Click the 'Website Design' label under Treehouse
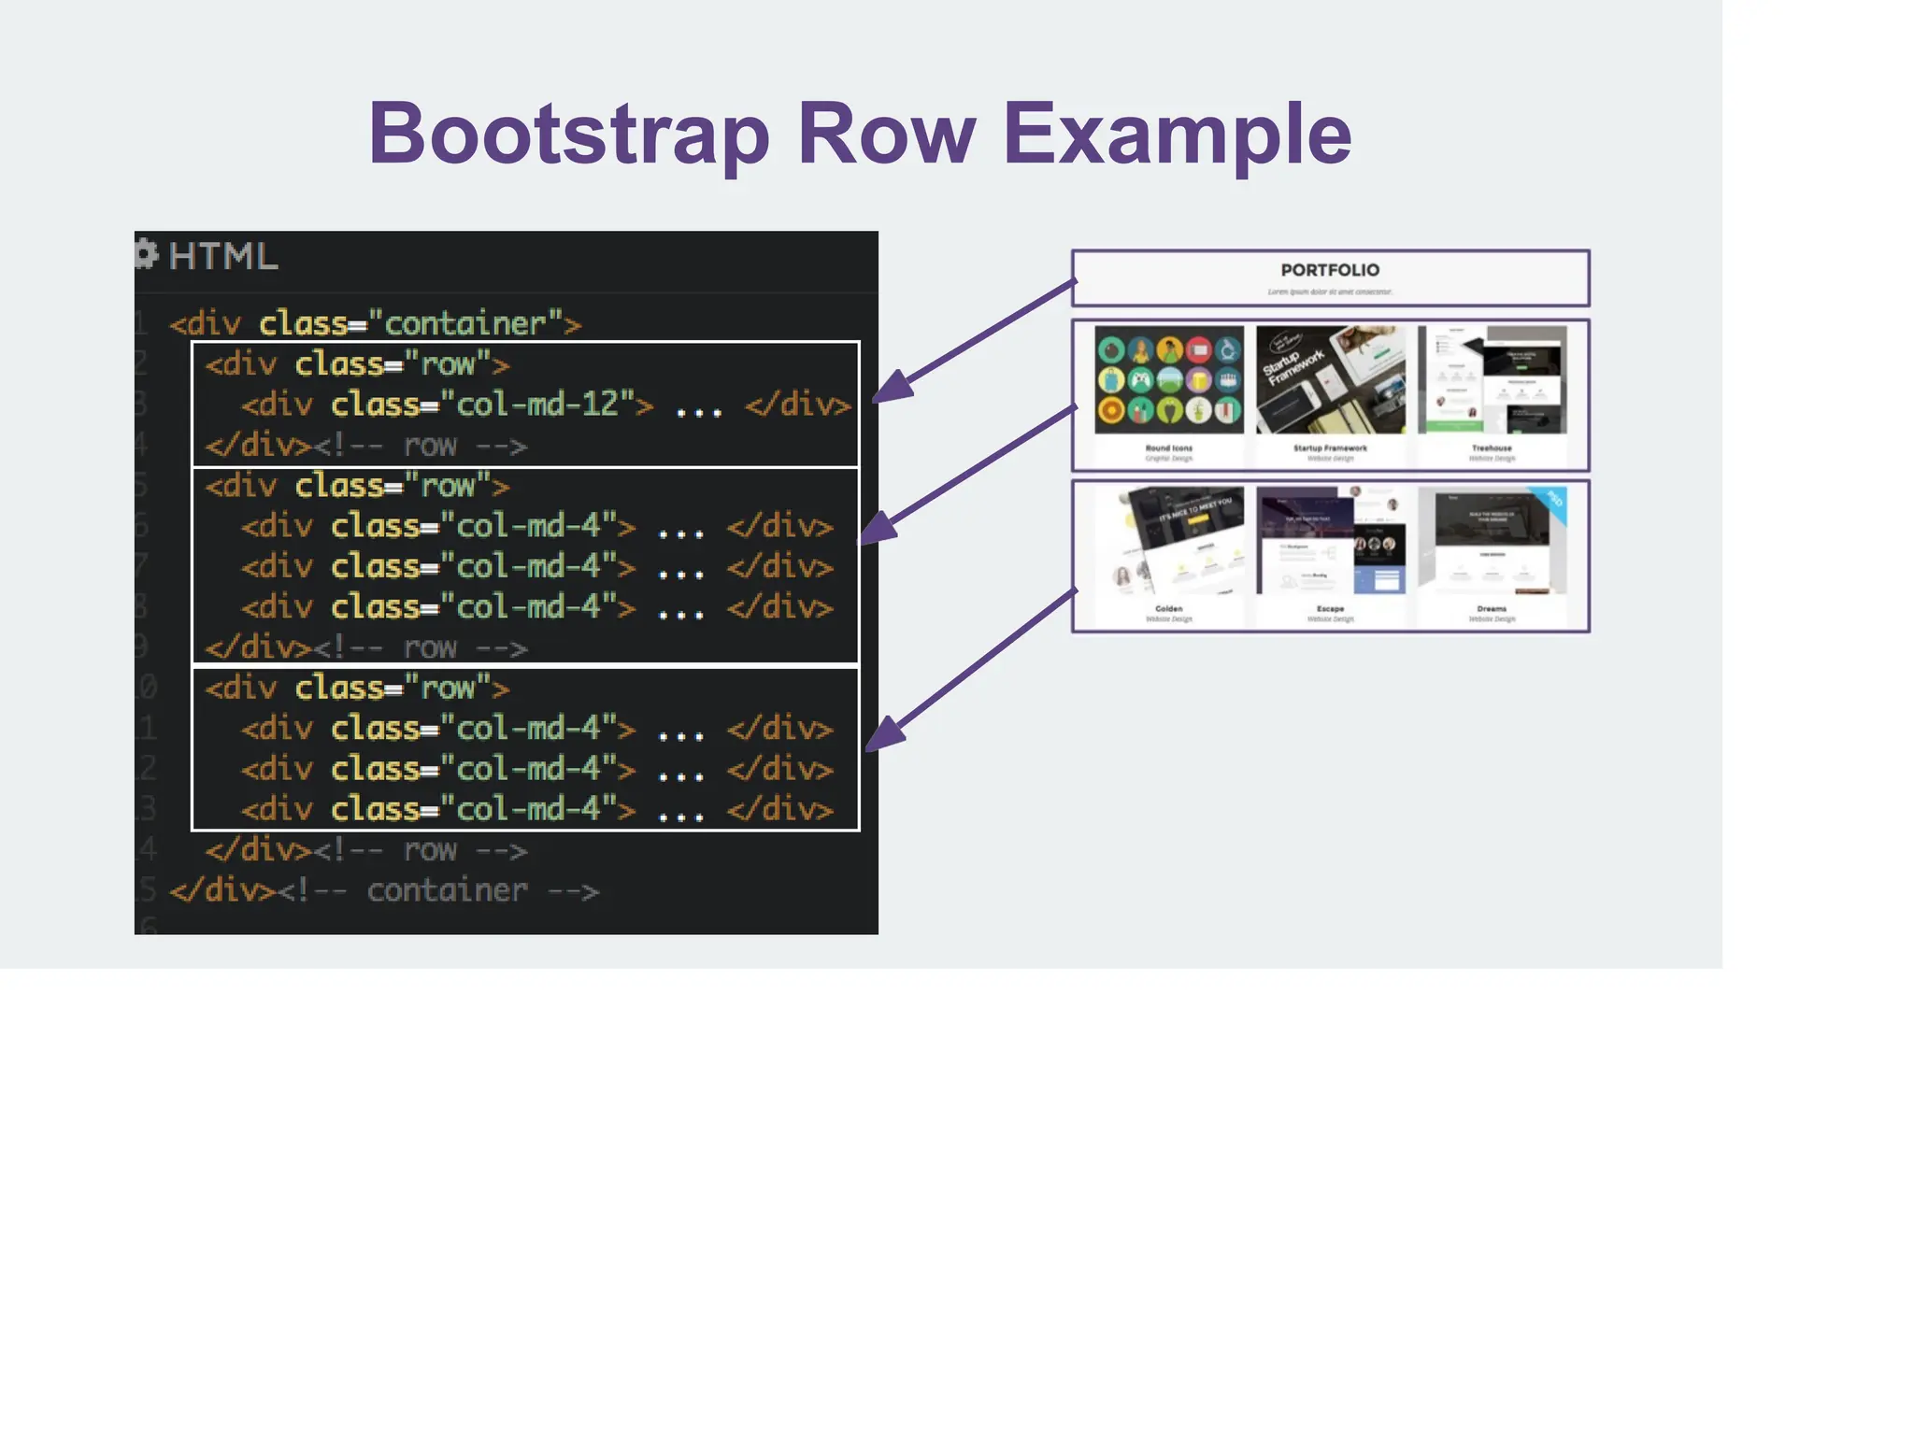 [1492, 459]
